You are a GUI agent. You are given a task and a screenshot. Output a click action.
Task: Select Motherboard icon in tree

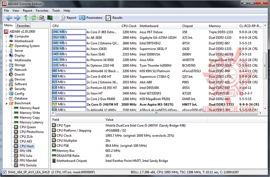(x=11, y=41)
